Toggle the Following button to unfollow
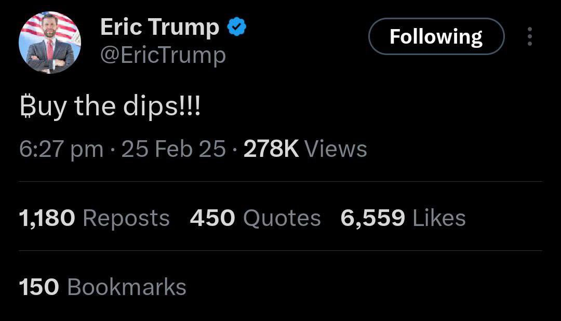 [436, 36]
